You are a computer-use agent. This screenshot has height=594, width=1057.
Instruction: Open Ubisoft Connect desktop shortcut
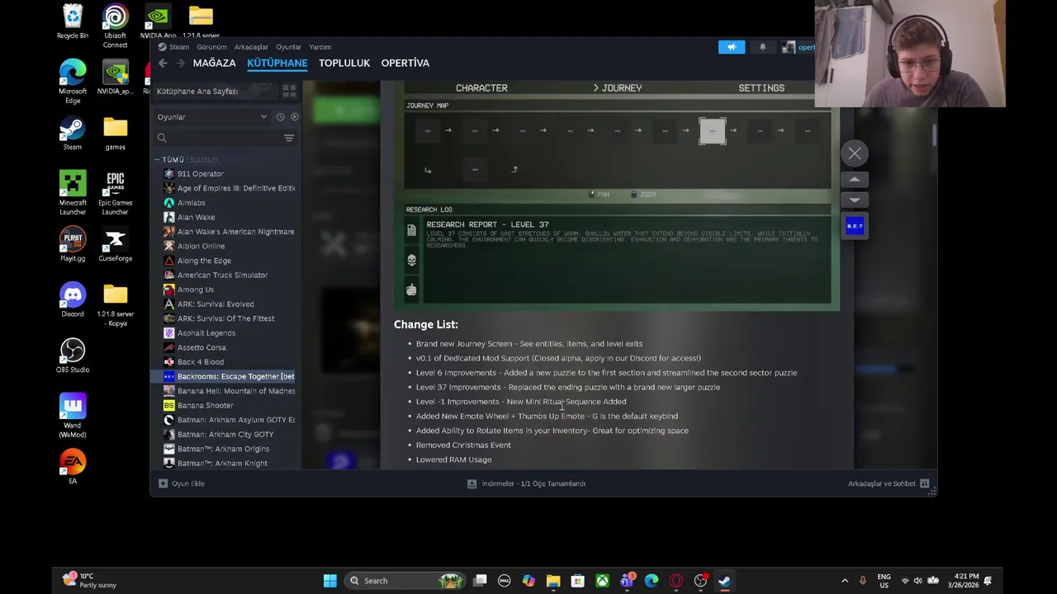coord(115,24)
